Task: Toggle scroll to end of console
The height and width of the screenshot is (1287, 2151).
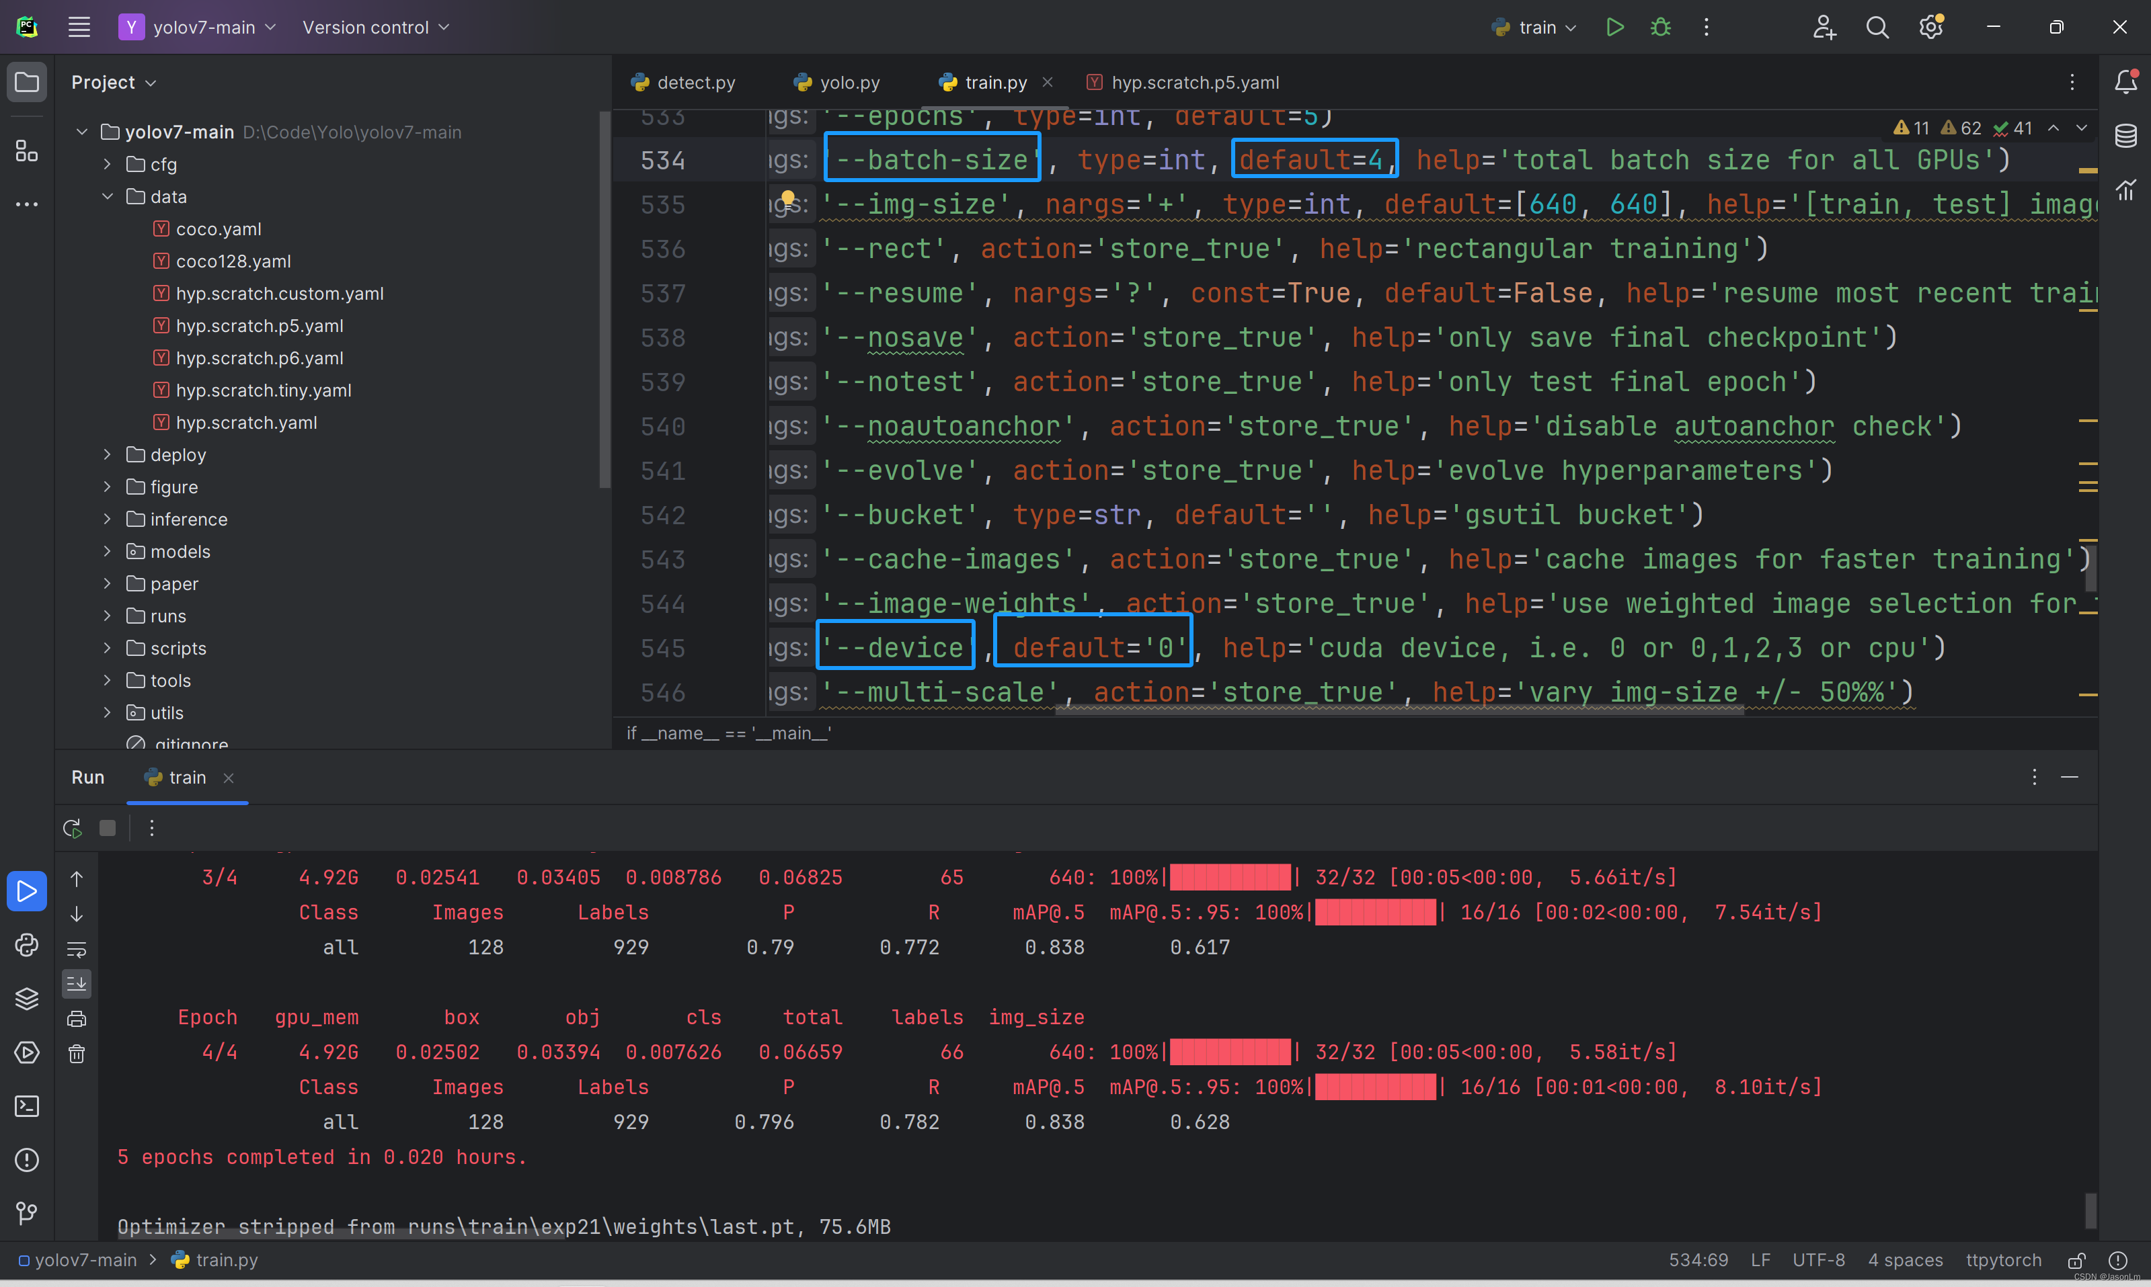Action: [x=77, y=983]
